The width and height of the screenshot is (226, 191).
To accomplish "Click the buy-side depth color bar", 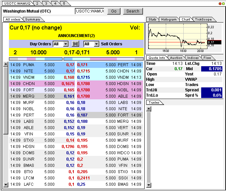I will click(x=36, y=59).
